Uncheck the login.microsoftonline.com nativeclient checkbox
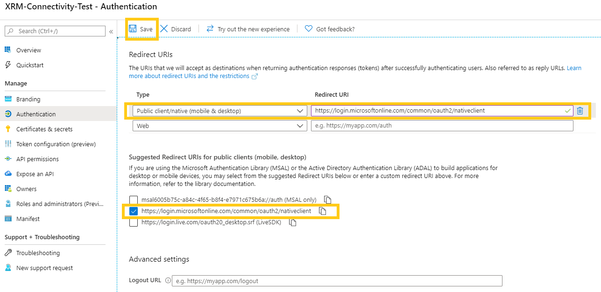Image resolution: width=601 pixels, height=292 pixels. pyautogui.click(x=134, y=211)
